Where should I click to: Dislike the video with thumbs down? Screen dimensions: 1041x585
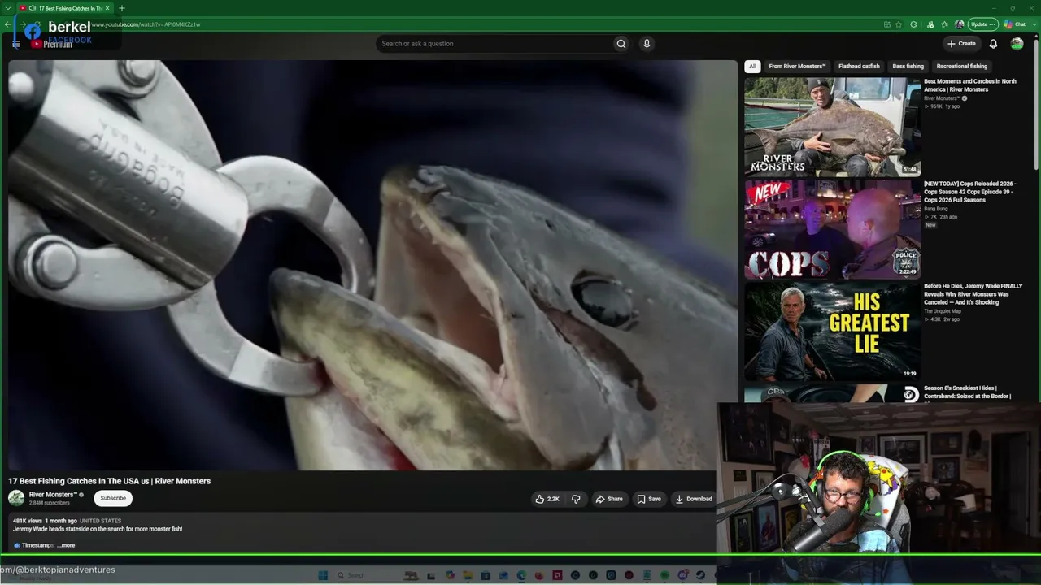coord(576,499)
